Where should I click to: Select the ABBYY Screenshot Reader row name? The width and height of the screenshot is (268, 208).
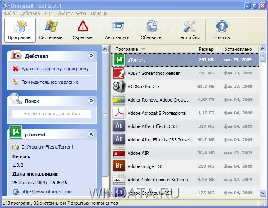coord(153,73)
